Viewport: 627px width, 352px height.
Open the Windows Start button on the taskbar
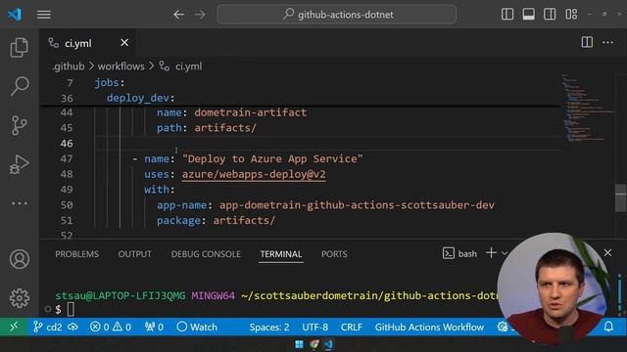(x=299, y=344)
